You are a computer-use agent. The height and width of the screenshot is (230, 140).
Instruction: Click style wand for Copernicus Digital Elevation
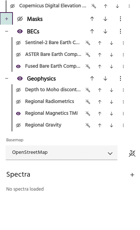tap(94, 6)
